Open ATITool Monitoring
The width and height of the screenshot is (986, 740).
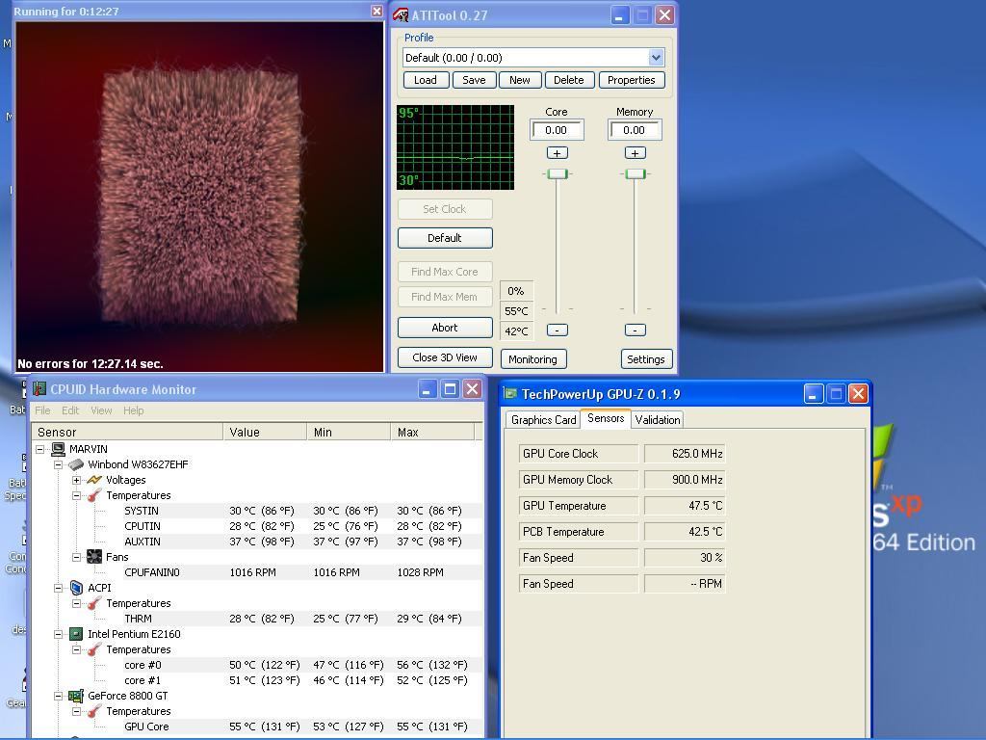pyautogui.click(x=533, y=358)
